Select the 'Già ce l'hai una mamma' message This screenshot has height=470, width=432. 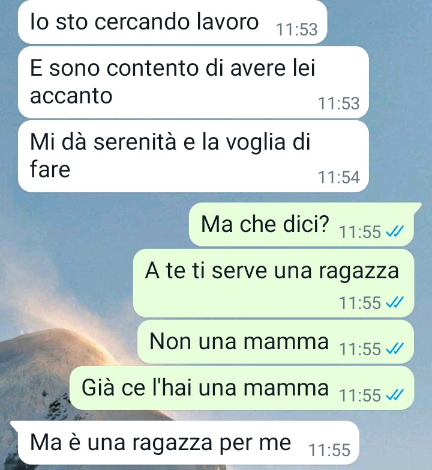[x=242, y=388]
